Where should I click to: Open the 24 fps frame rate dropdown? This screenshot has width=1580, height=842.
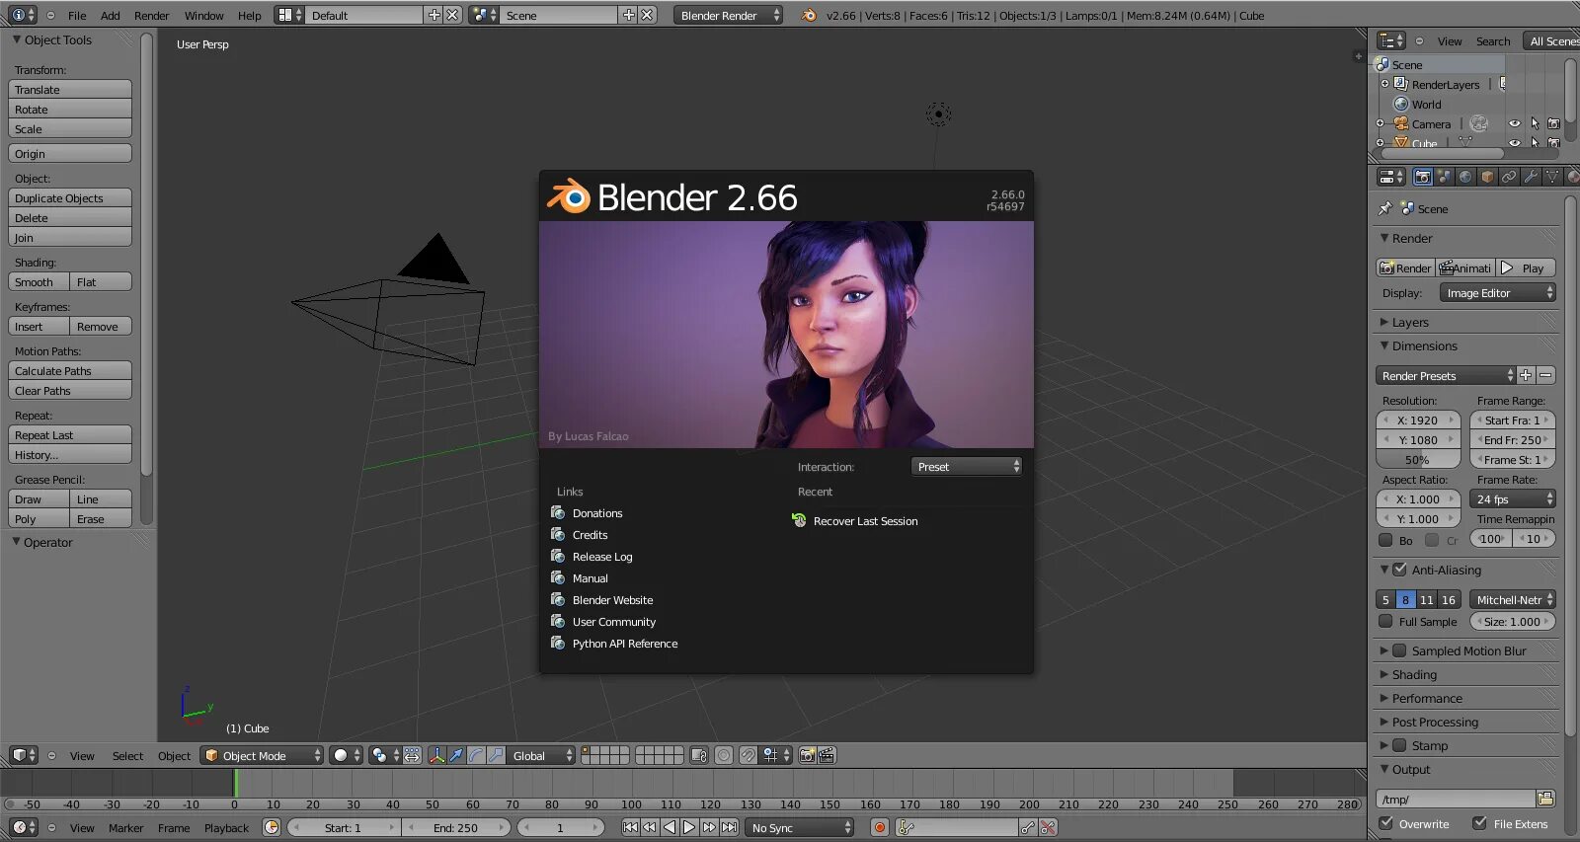pyautogui.click(x=1512, y=498)
